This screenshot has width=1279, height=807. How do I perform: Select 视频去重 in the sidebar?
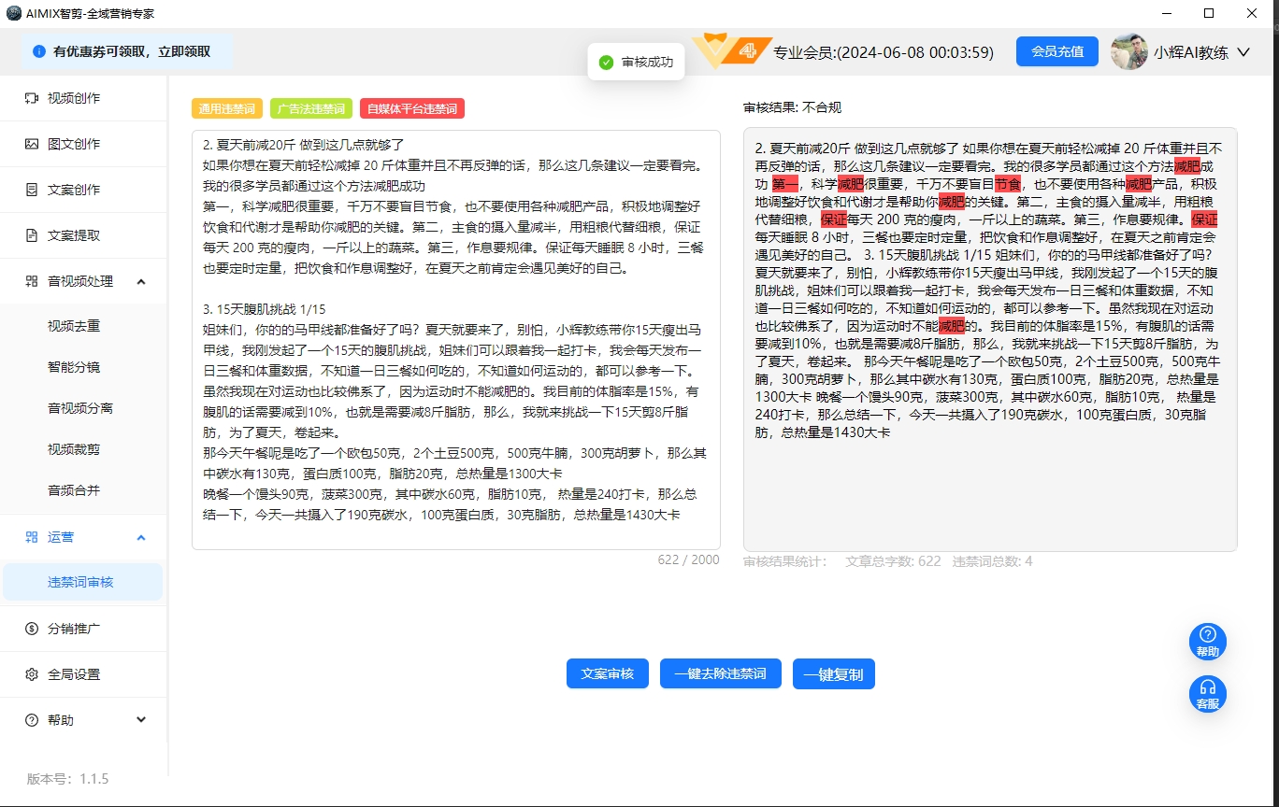pos(74,326)
